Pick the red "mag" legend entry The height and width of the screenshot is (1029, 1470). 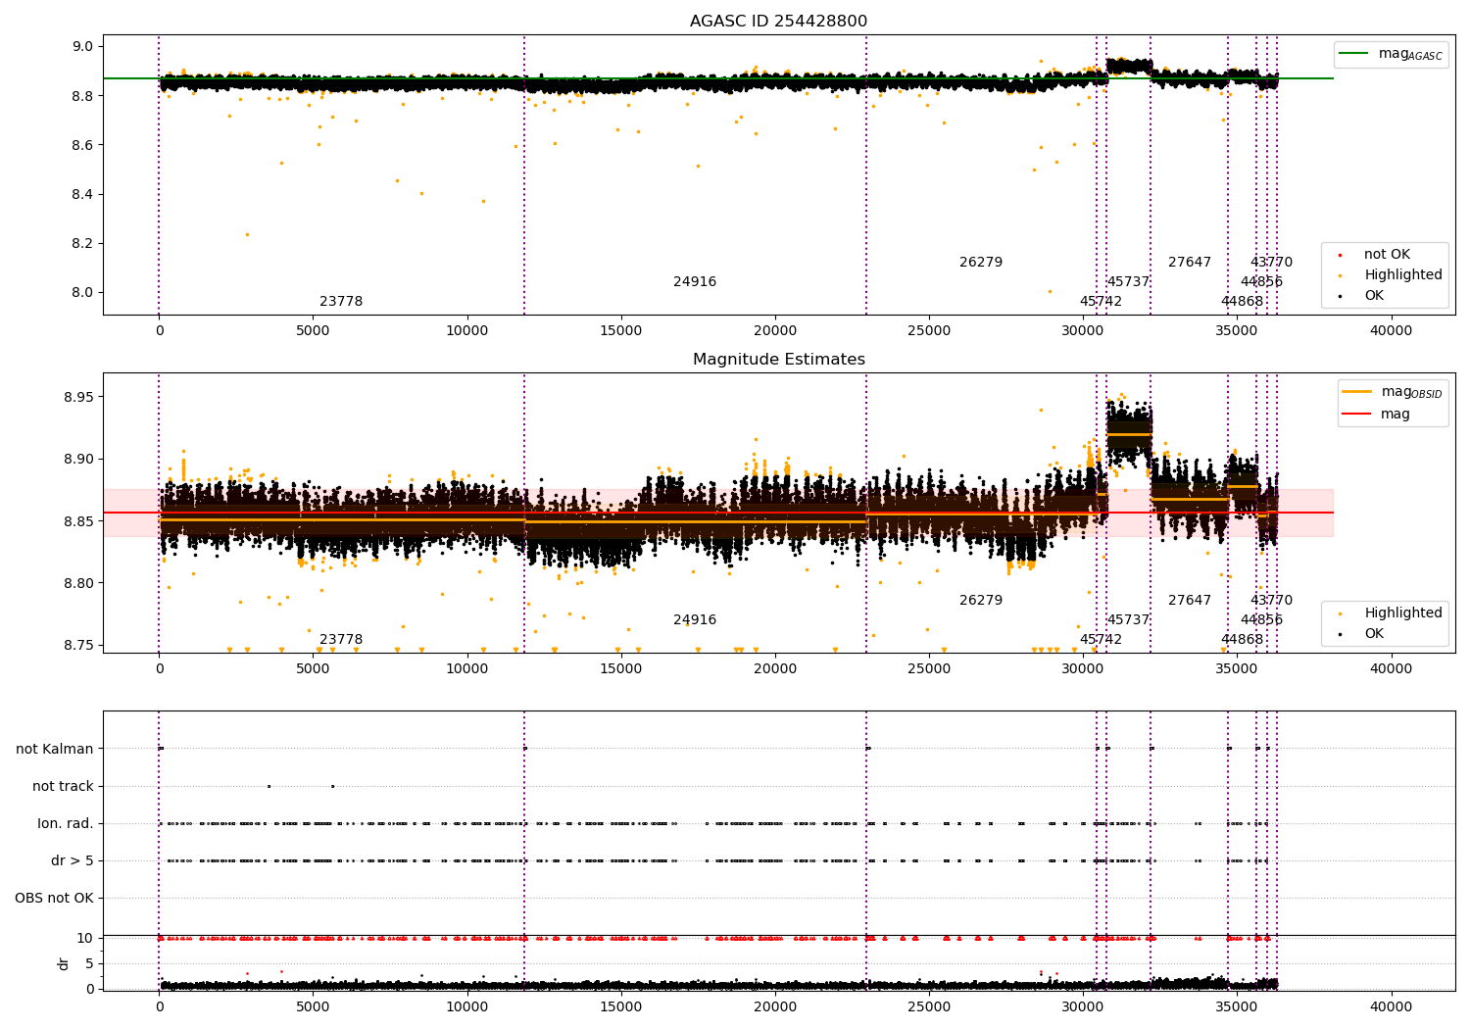click(x=1395, y=415)
